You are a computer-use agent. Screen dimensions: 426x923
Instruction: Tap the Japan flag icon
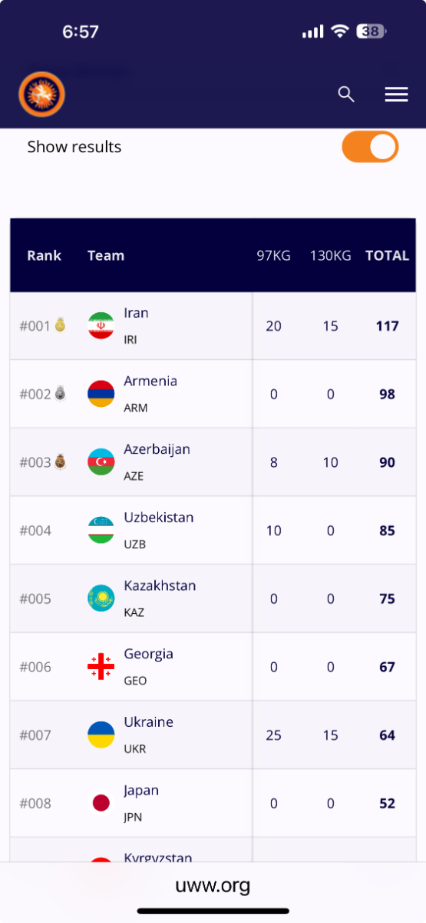tap(101, 803)
